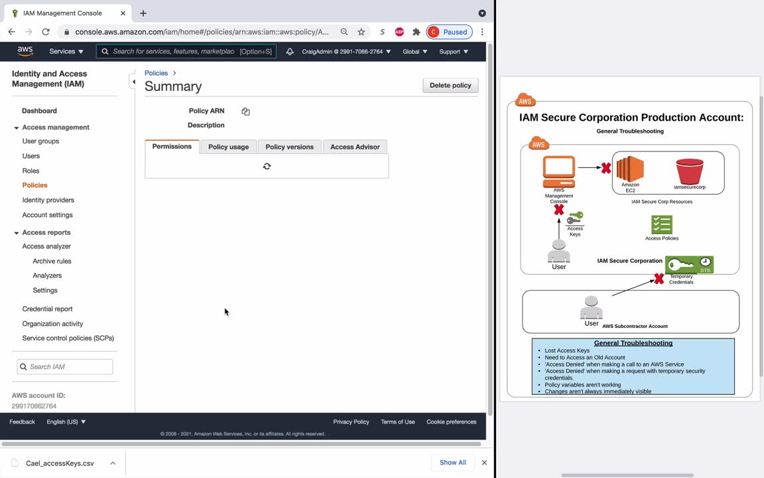Open the notifications bell icon
This screenshot has height=478, width=764.
[x=289, y=51]
